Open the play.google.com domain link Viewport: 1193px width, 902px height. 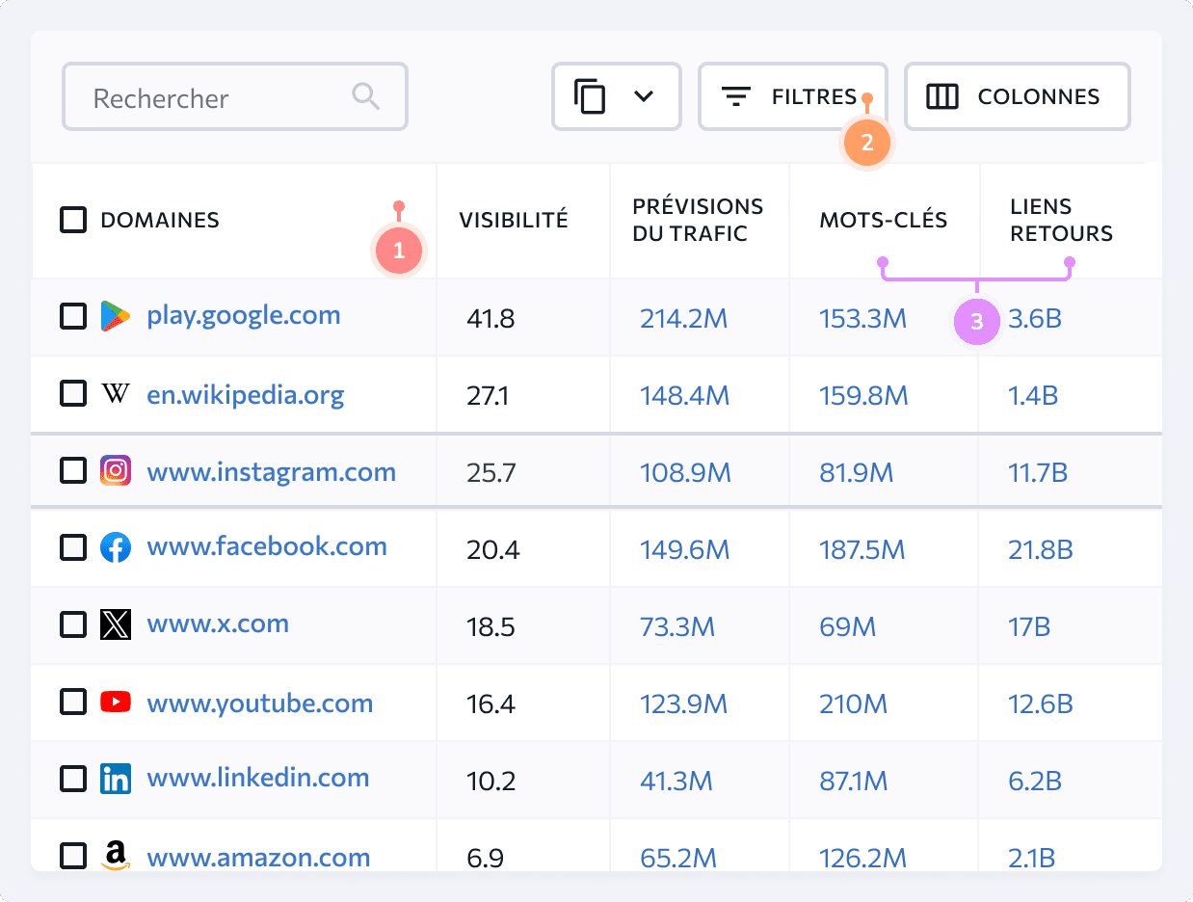[243, 315]
